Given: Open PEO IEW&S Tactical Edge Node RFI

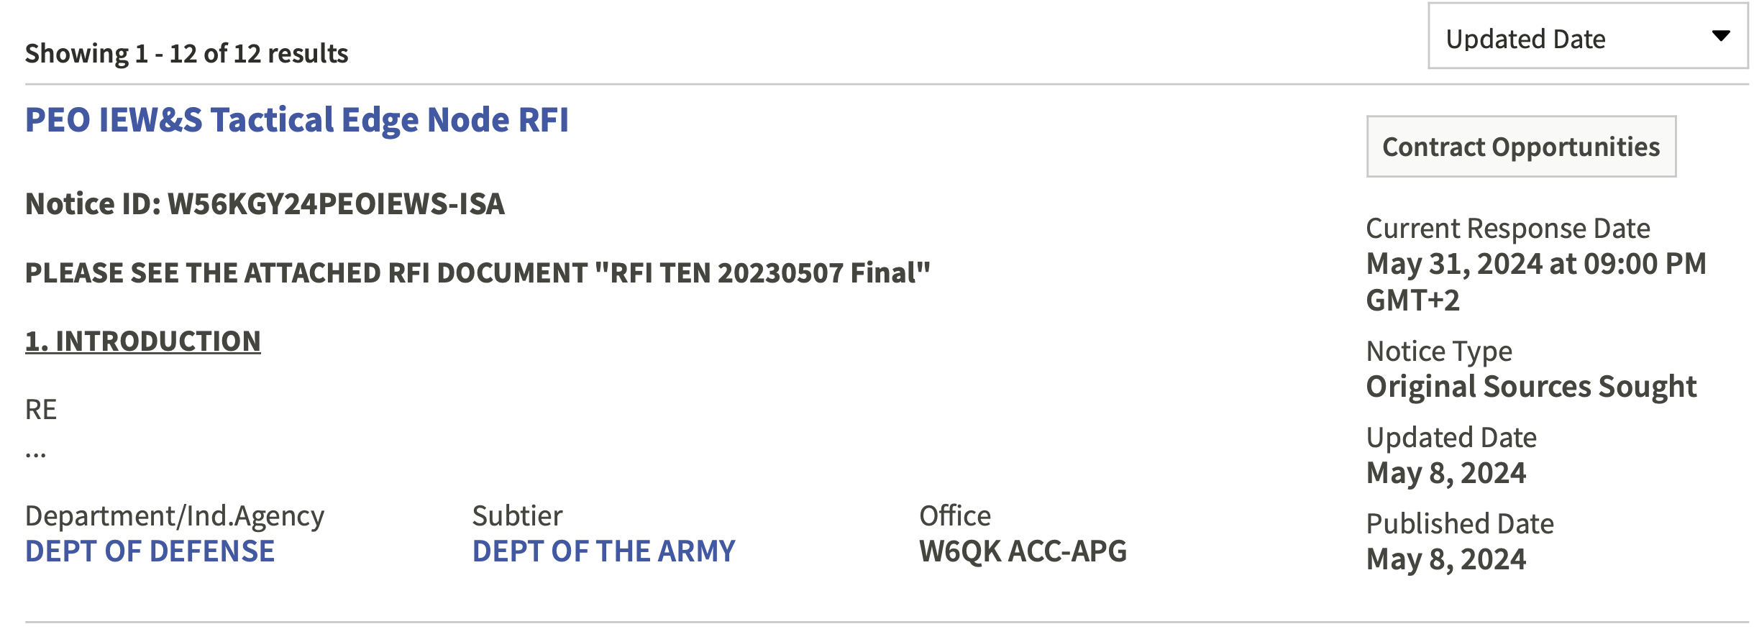Looking at the screenshot, I should [x=296, y=119].
